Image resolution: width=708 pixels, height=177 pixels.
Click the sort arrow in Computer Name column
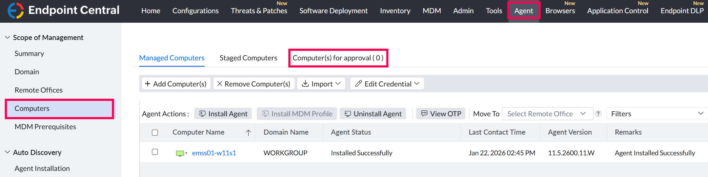[248, 133]
